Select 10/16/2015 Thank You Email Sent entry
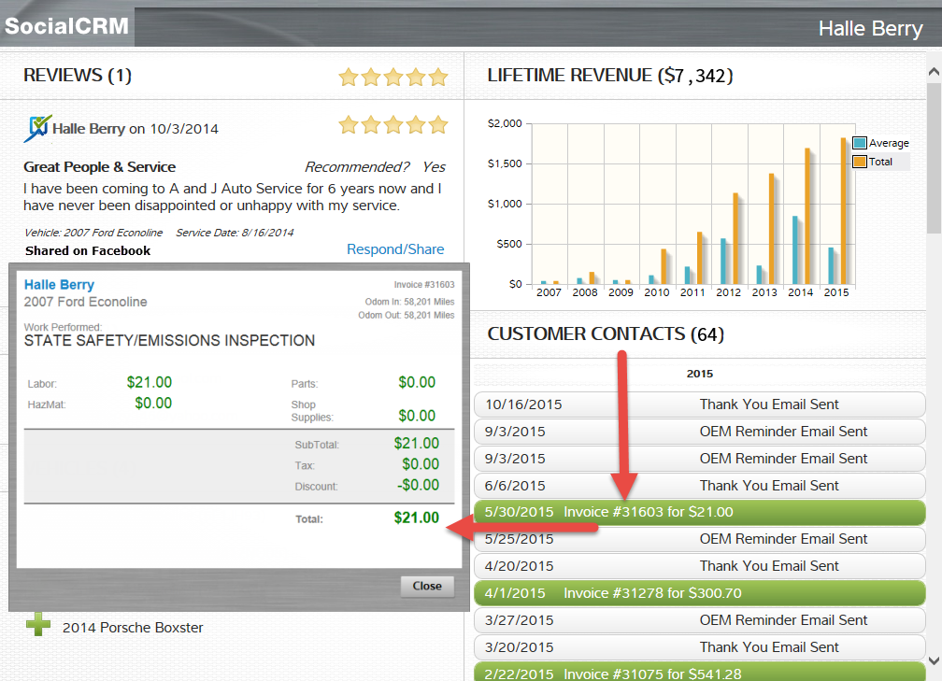942x681 pixels. click(x=699, y=404)
